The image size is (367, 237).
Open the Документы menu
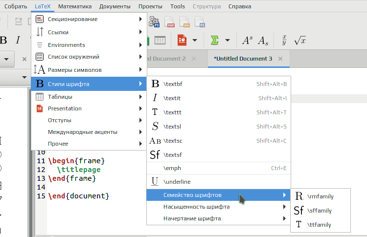115,6
